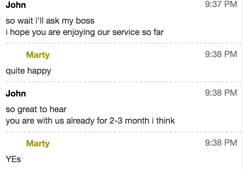
Task: Open the last Marty sender name
Action: 38,144
